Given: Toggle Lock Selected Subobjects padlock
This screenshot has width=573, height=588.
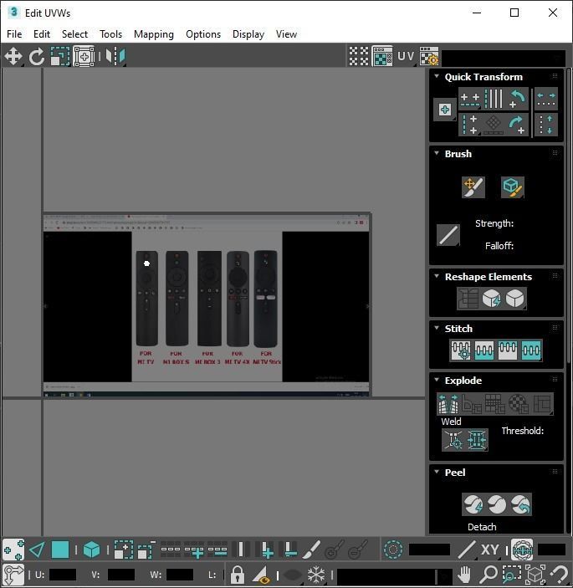Looking at the screenshot, I should tap(238, 574).
